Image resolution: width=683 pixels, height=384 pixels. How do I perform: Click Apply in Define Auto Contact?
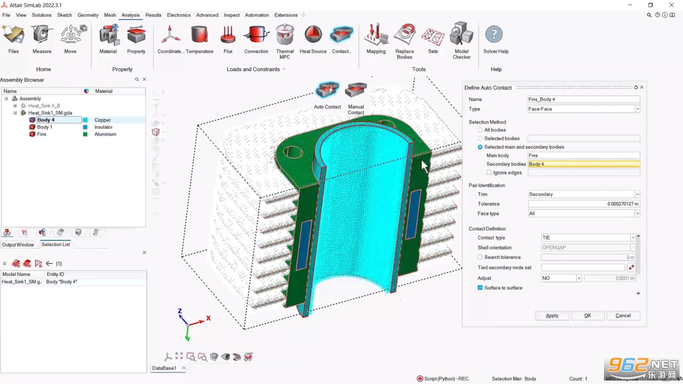552,316
